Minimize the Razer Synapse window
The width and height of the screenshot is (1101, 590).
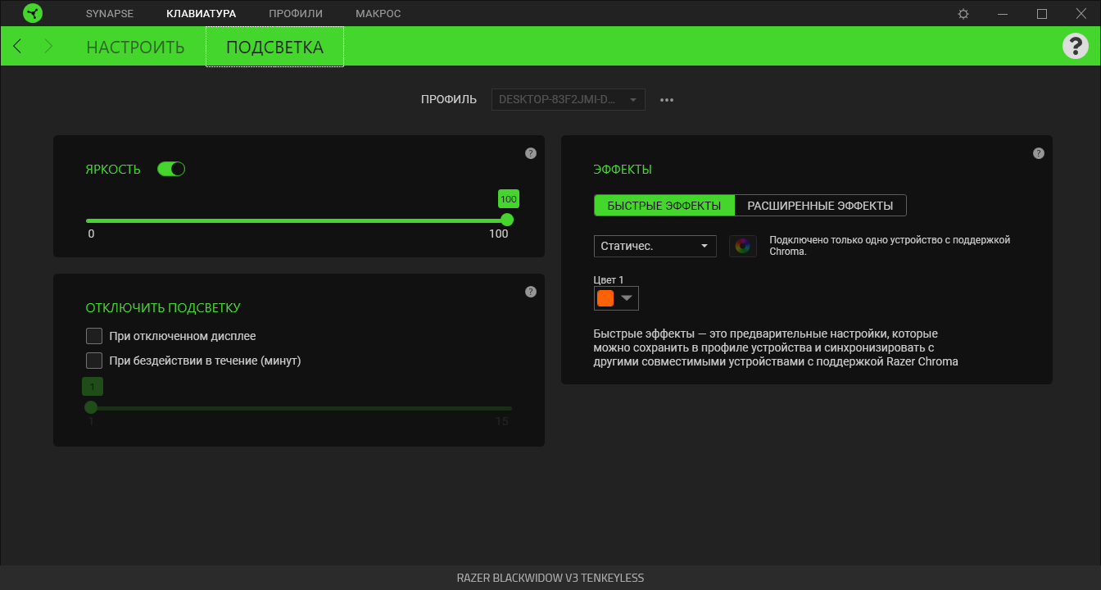(x=1004, y=14)
